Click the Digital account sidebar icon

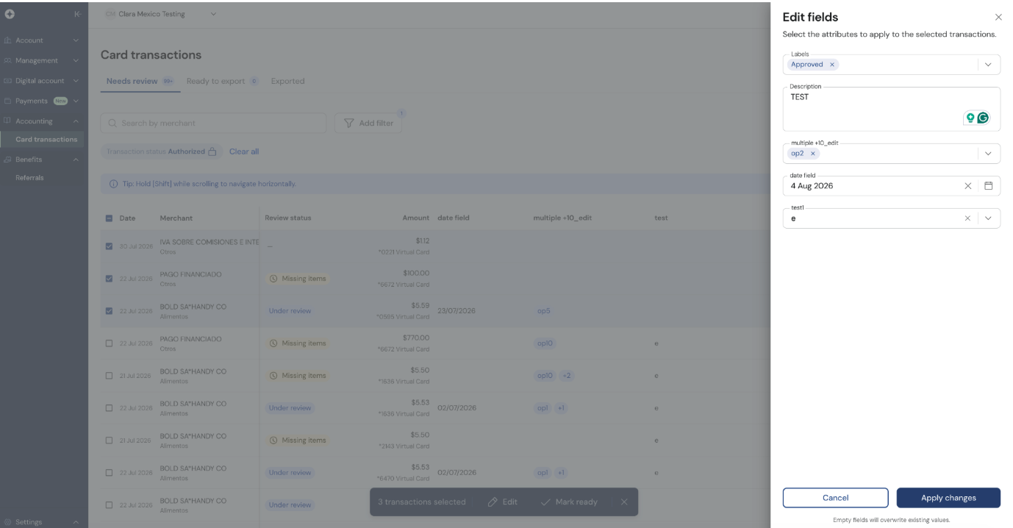coord(7,81)
